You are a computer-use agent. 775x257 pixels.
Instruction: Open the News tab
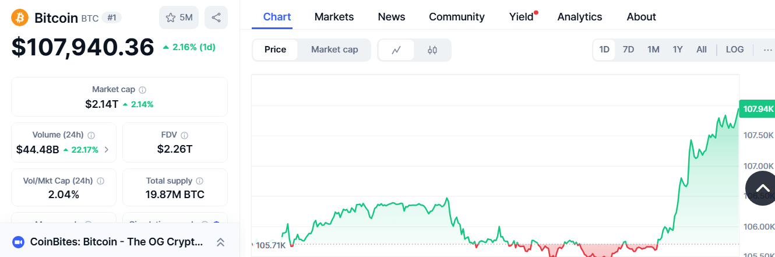pyautogui.click(x=392, y=17)
